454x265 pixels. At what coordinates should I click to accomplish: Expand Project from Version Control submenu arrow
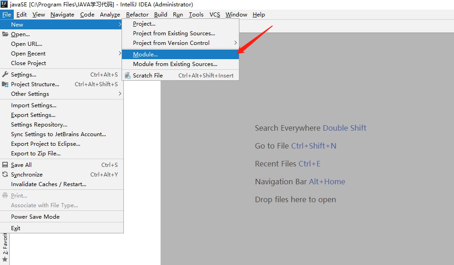235,43
